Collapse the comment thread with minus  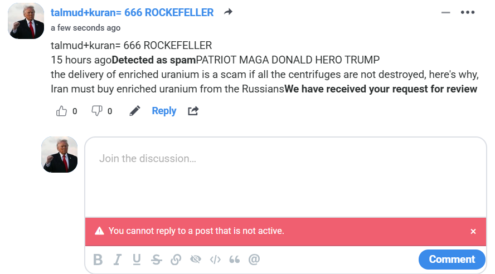pos(445,12)
